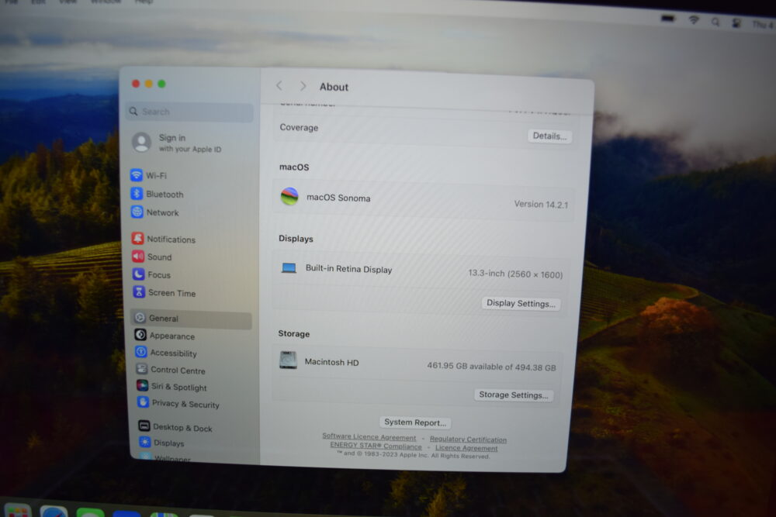This screenshot has width=776, height=517.
Task: Open the Software Licence Agreement link
Action: (x=369, y=437)
